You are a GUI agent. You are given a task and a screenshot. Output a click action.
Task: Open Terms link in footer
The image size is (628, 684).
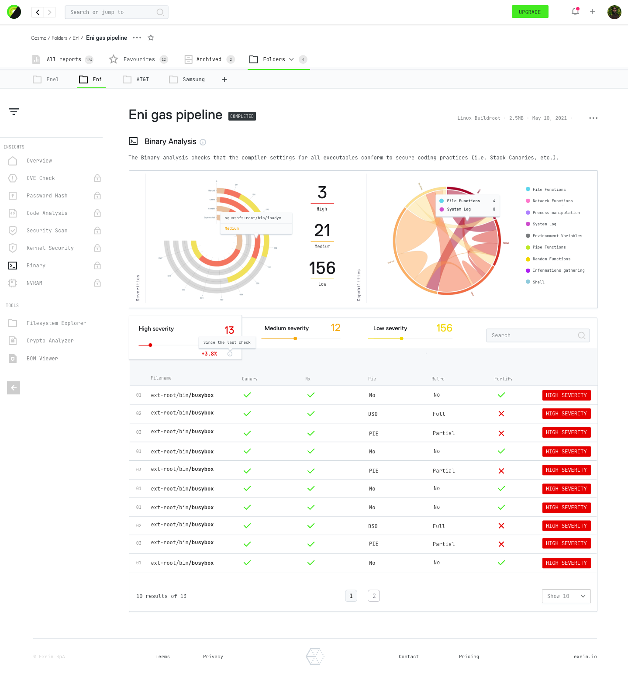point(162,656)
